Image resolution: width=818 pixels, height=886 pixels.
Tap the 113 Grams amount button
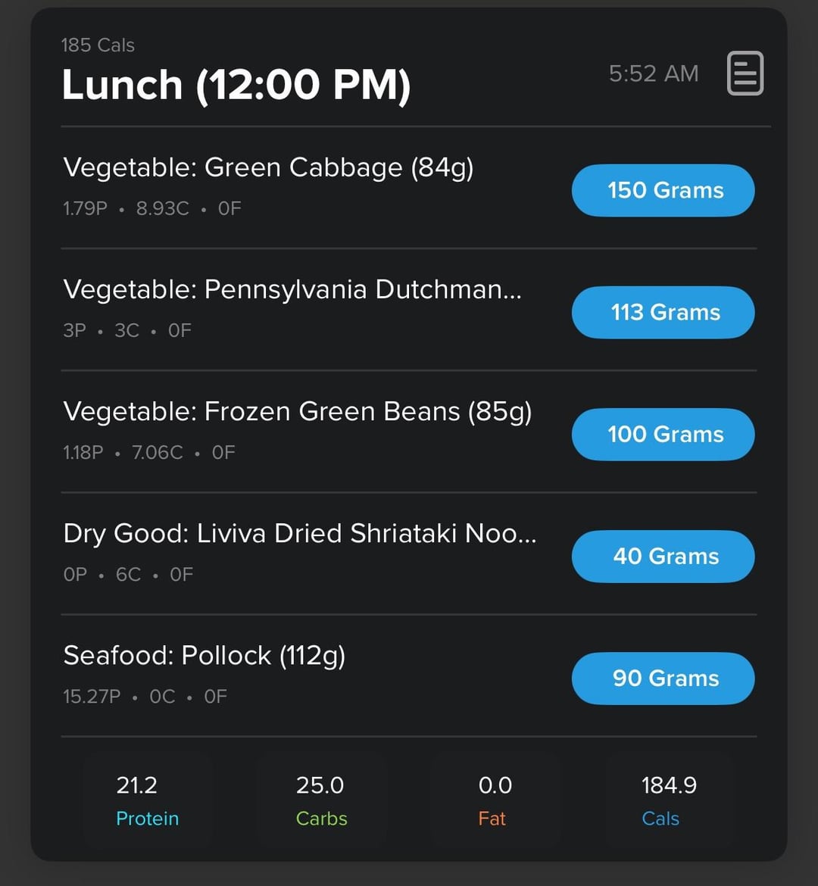663,312
